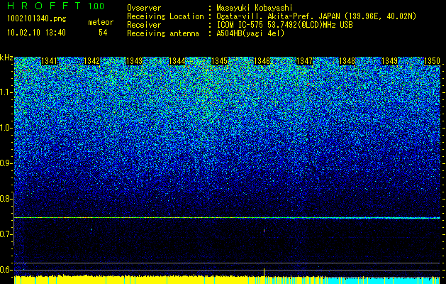Click the Receiving antenna label
446x284 pixels.
pyautogui.click(x=163, y=33)
